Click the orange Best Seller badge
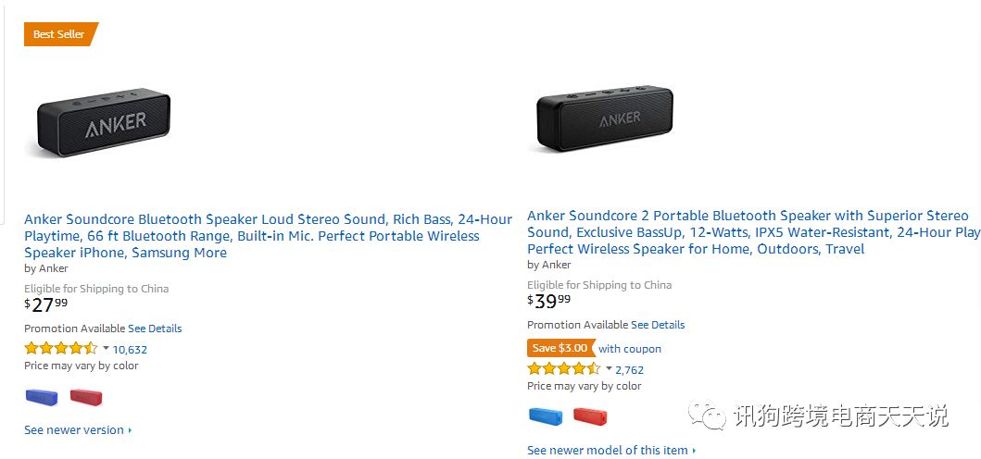The height and width of the screenshot is (459, 981). [59, 34]
